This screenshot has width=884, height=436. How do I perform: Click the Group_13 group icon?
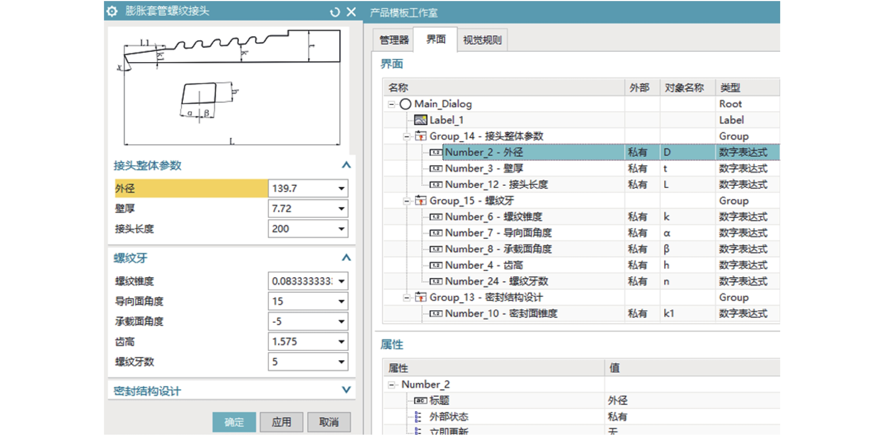point(421,297)
